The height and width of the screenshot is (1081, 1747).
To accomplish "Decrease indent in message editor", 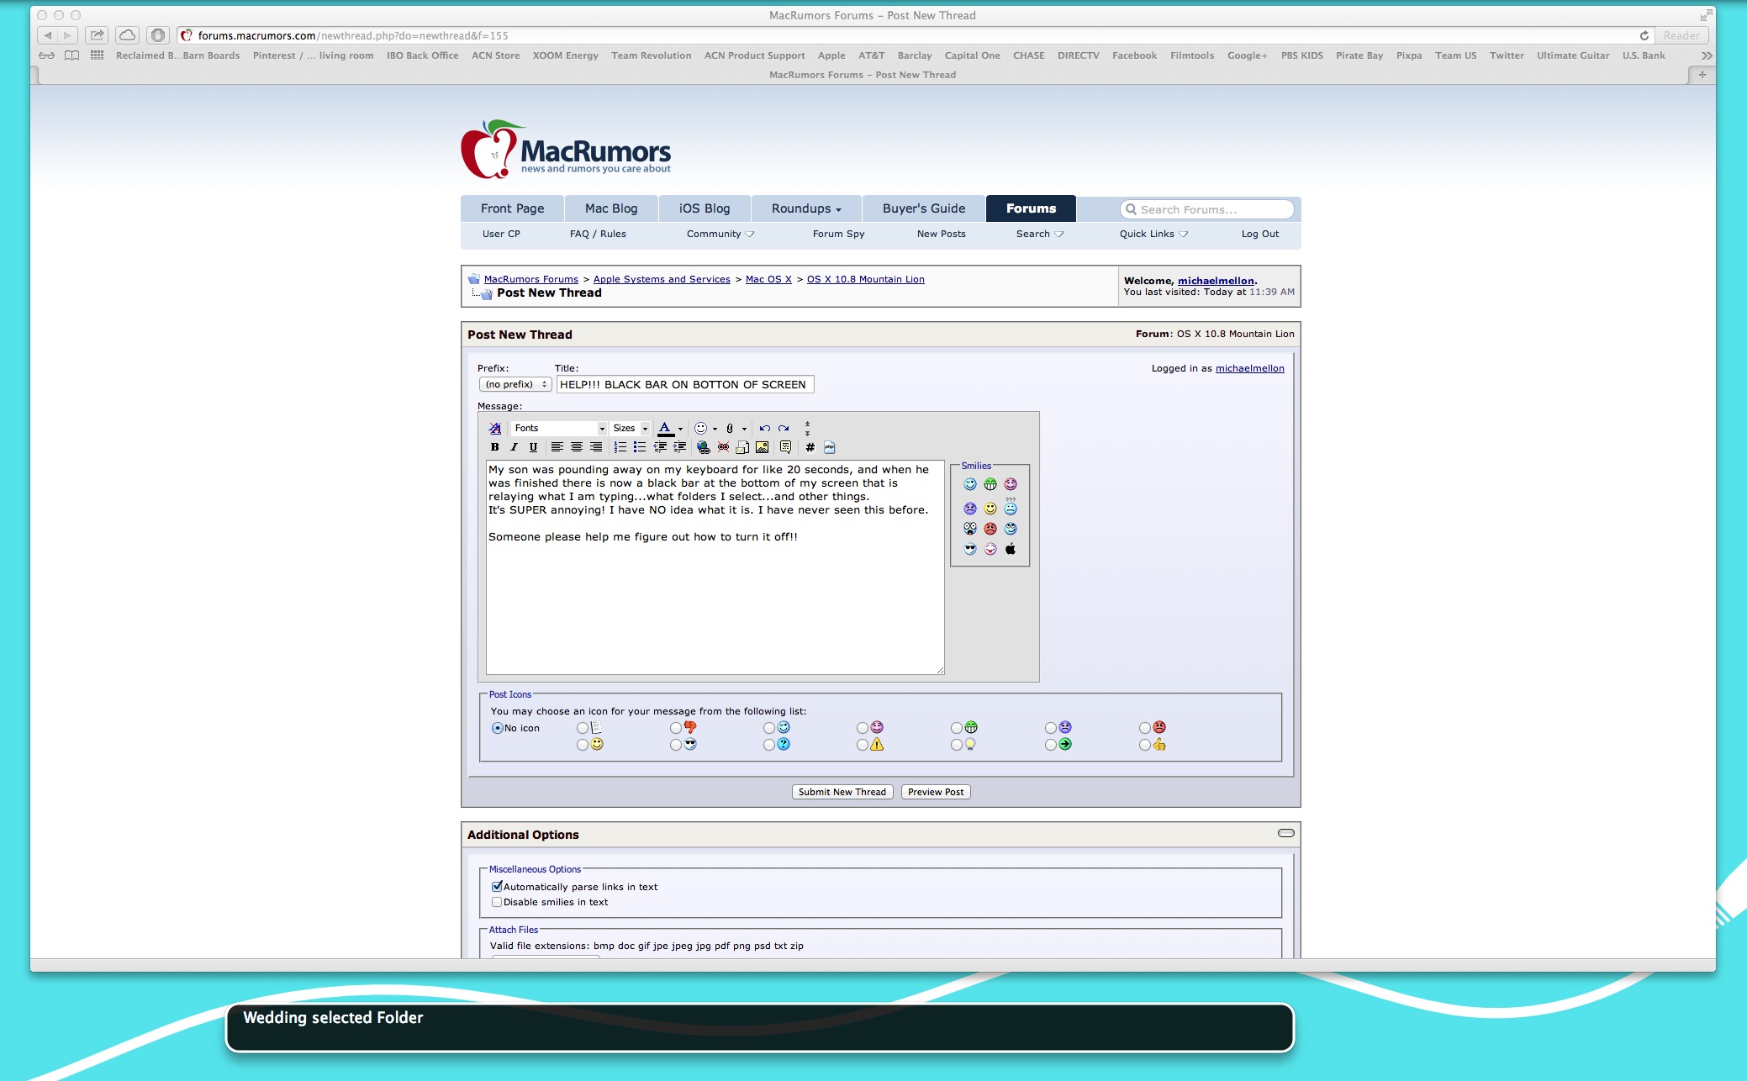I will point(660,447).
